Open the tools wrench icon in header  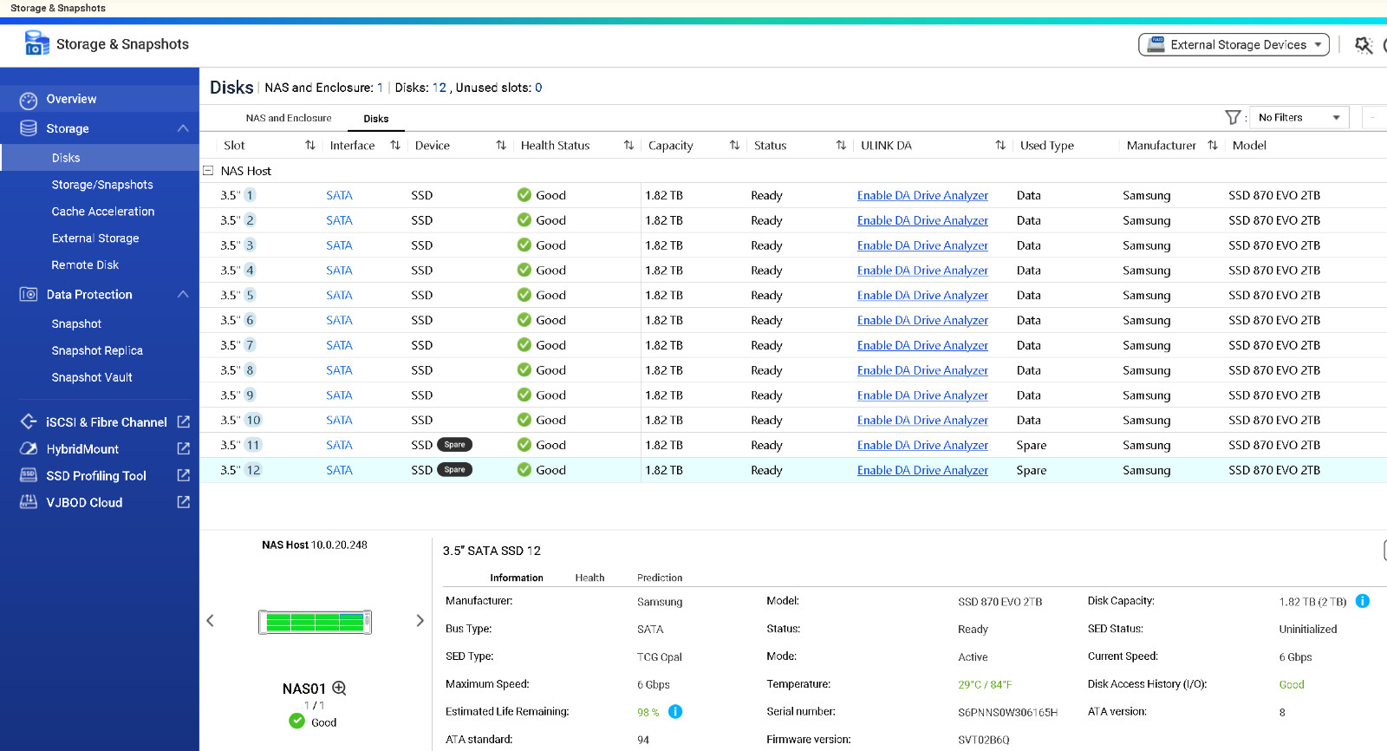click(1364, 45)
